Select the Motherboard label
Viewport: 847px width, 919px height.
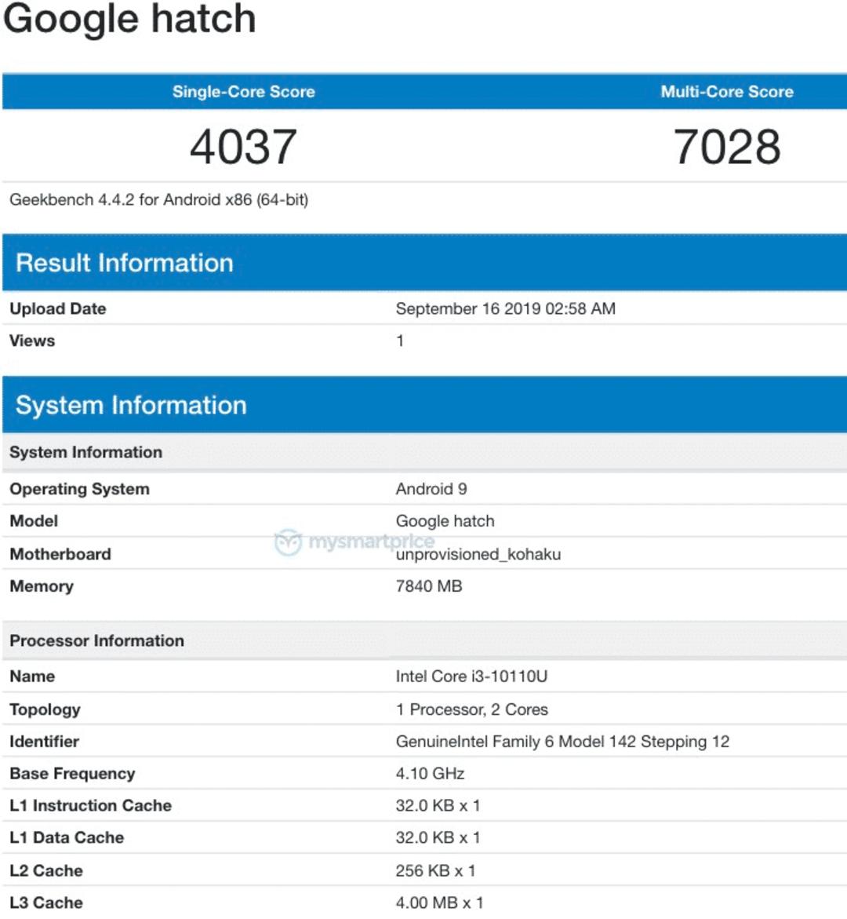(x=60, y=554)
